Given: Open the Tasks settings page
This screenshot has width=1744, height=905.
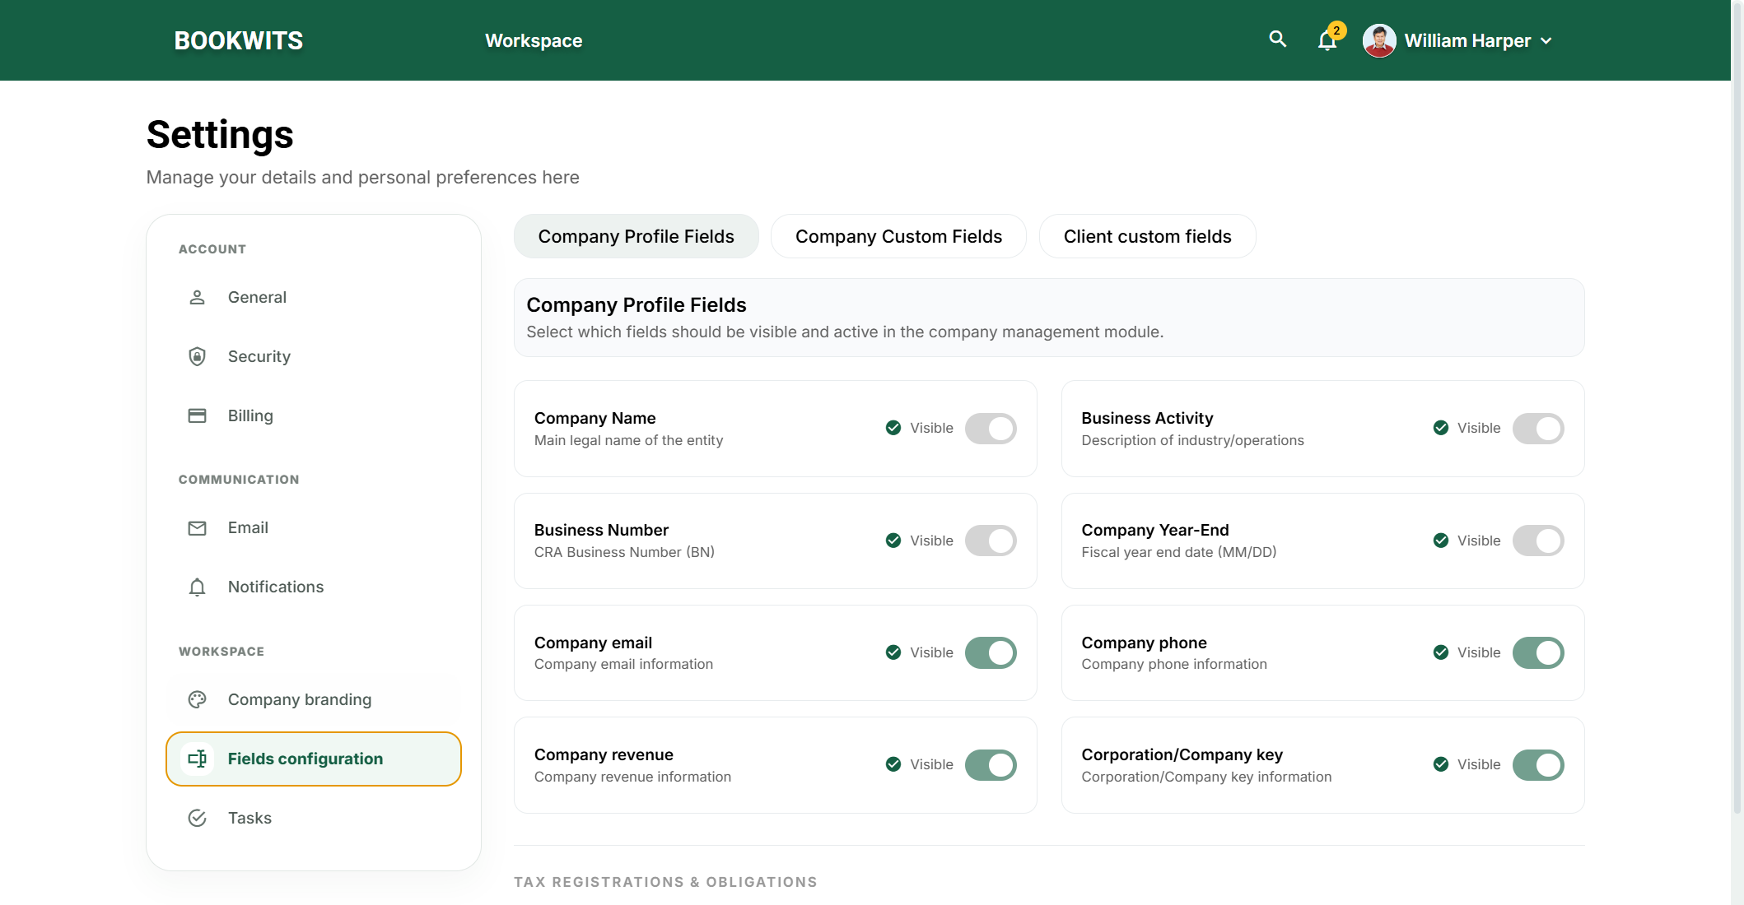Looking at the screenshot, I should click(314, 818).
